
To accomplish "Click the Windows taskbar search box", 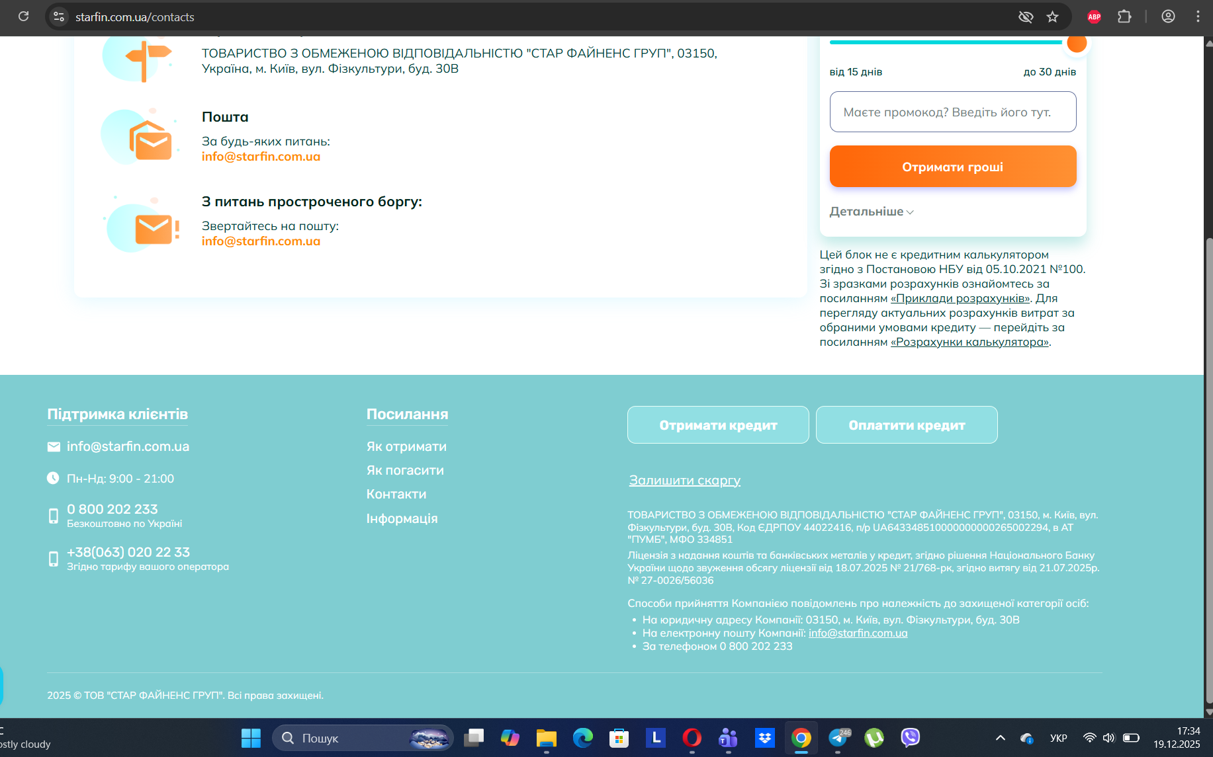I will [x=363, y=738].
